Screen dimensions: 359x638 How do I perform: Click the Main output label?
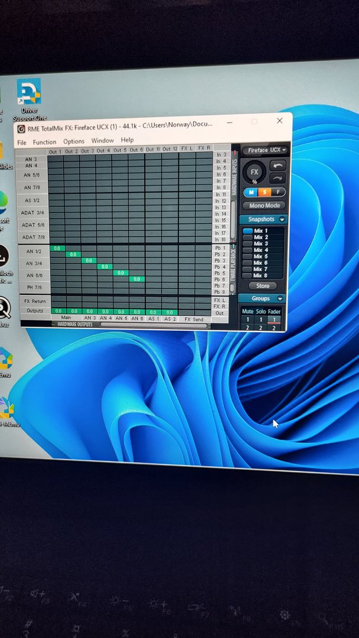pos(67,317)
